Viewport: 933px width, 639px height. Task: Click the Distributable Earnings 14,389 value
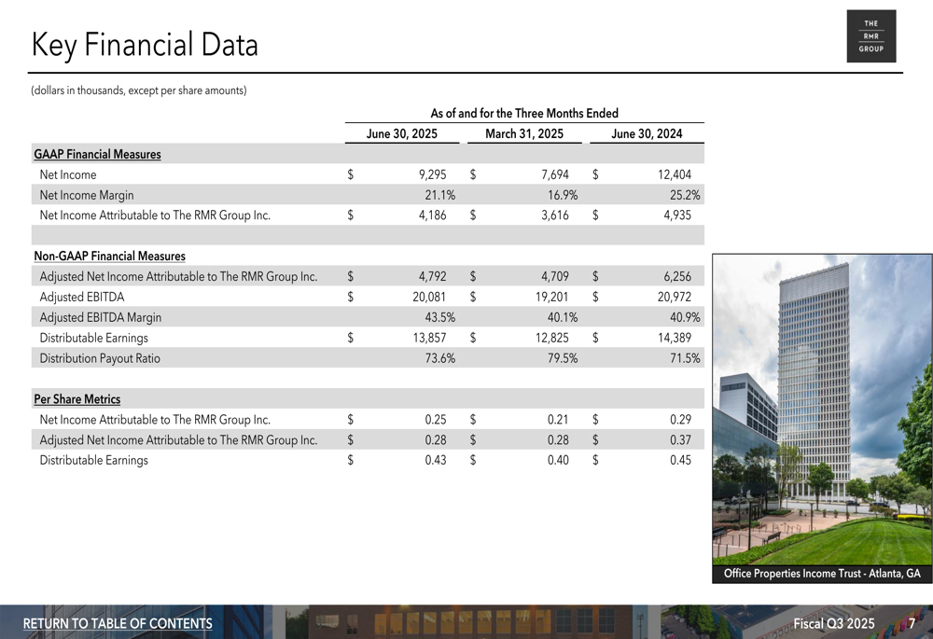[x=675, y=338]
